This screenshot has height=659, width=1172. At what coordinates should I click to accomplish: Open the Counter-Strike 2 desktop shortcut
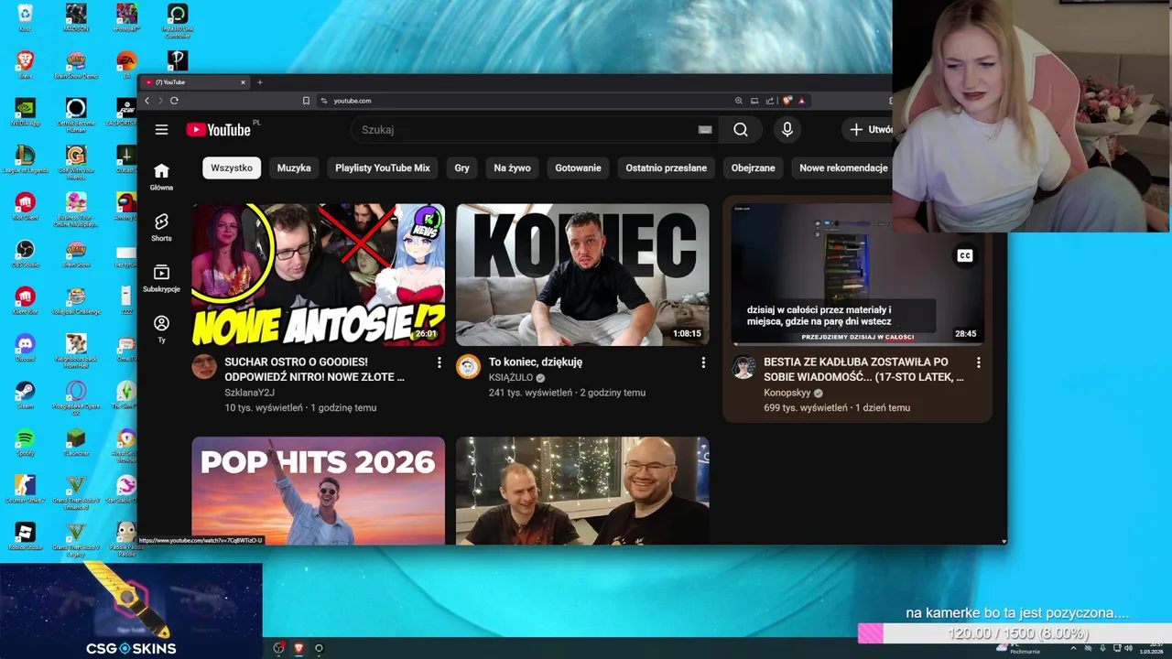(26, 489)
